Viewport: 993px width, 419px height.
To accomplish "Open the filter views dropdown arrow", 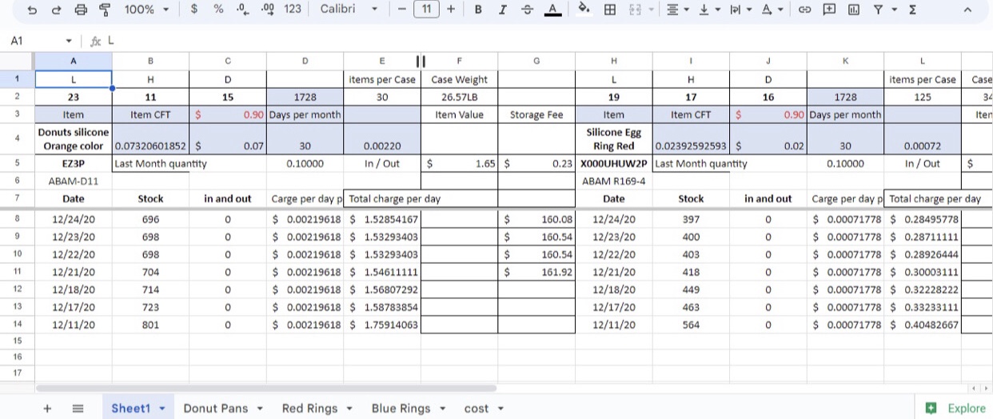I will (x=893, y=10).
